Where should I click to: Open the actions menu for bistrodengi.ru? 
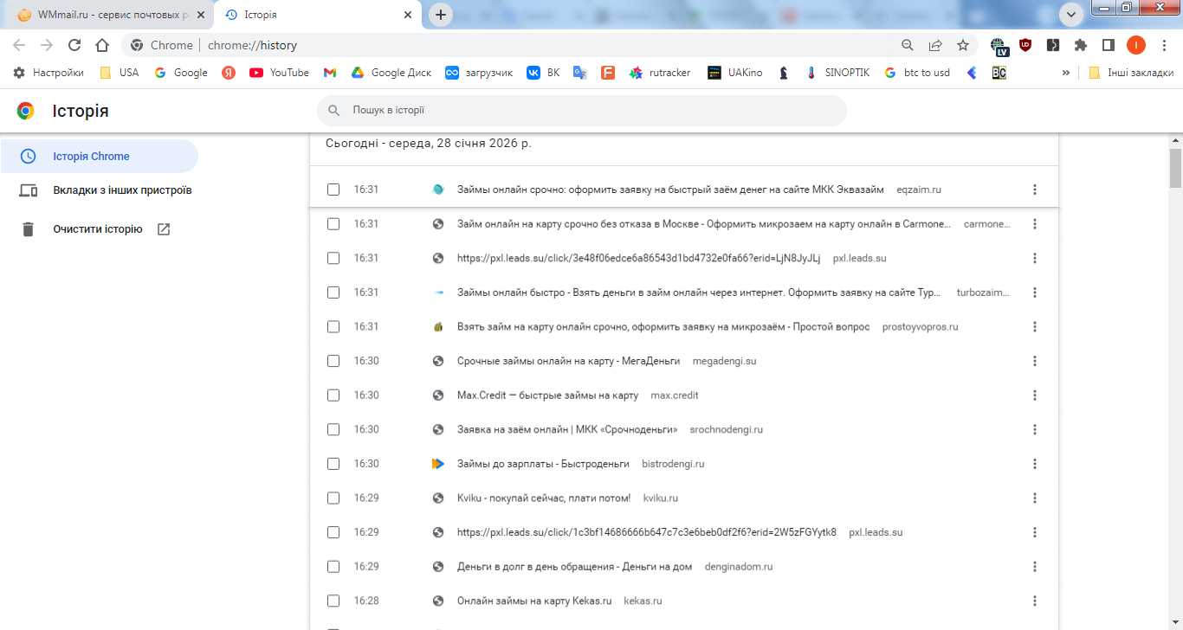[1035, 464]
